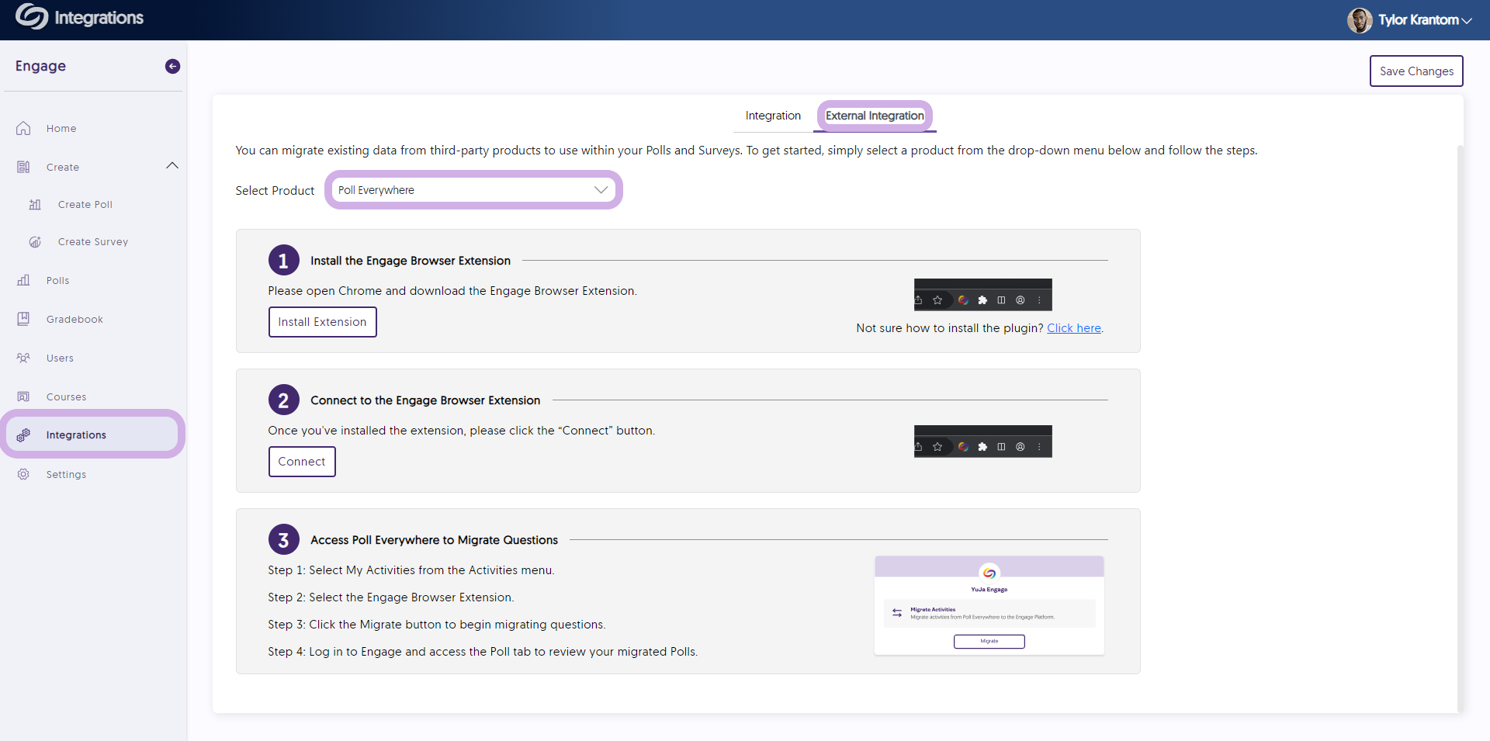
Task: Click the Users people icon
Action: point(23,358)
